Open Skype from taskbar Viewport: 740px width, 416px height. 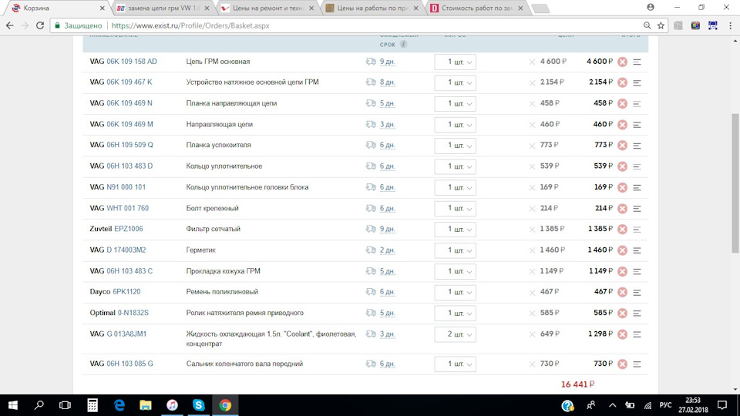click(199, 405)
